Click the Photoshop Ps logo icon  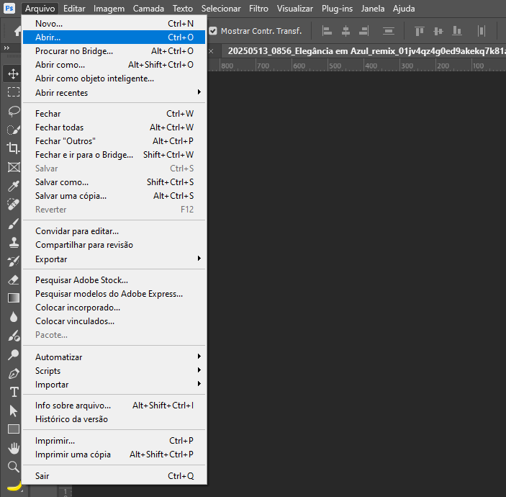(x=9, y=8)
